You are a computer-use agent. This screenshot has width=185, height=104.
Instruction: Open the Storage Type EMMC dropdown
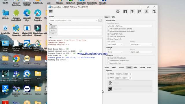pyautogui.click(x=115, y=52)
